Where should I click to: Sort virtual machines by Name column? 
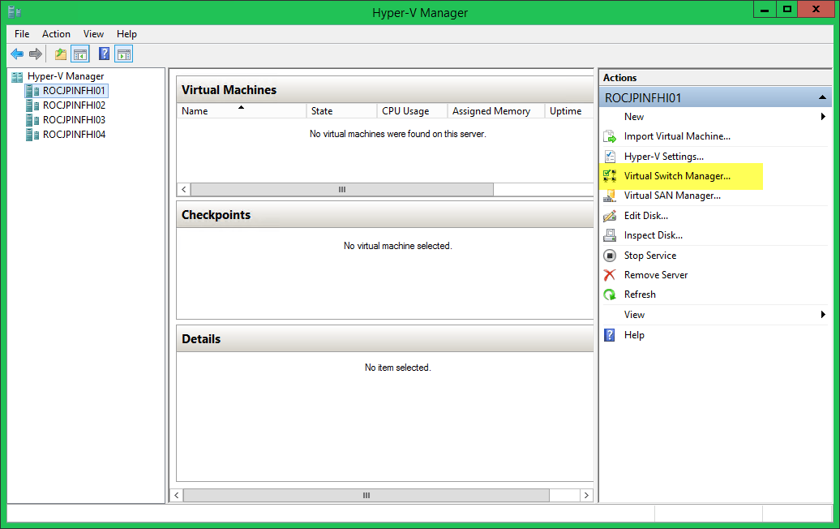click(x=241, y=111)
